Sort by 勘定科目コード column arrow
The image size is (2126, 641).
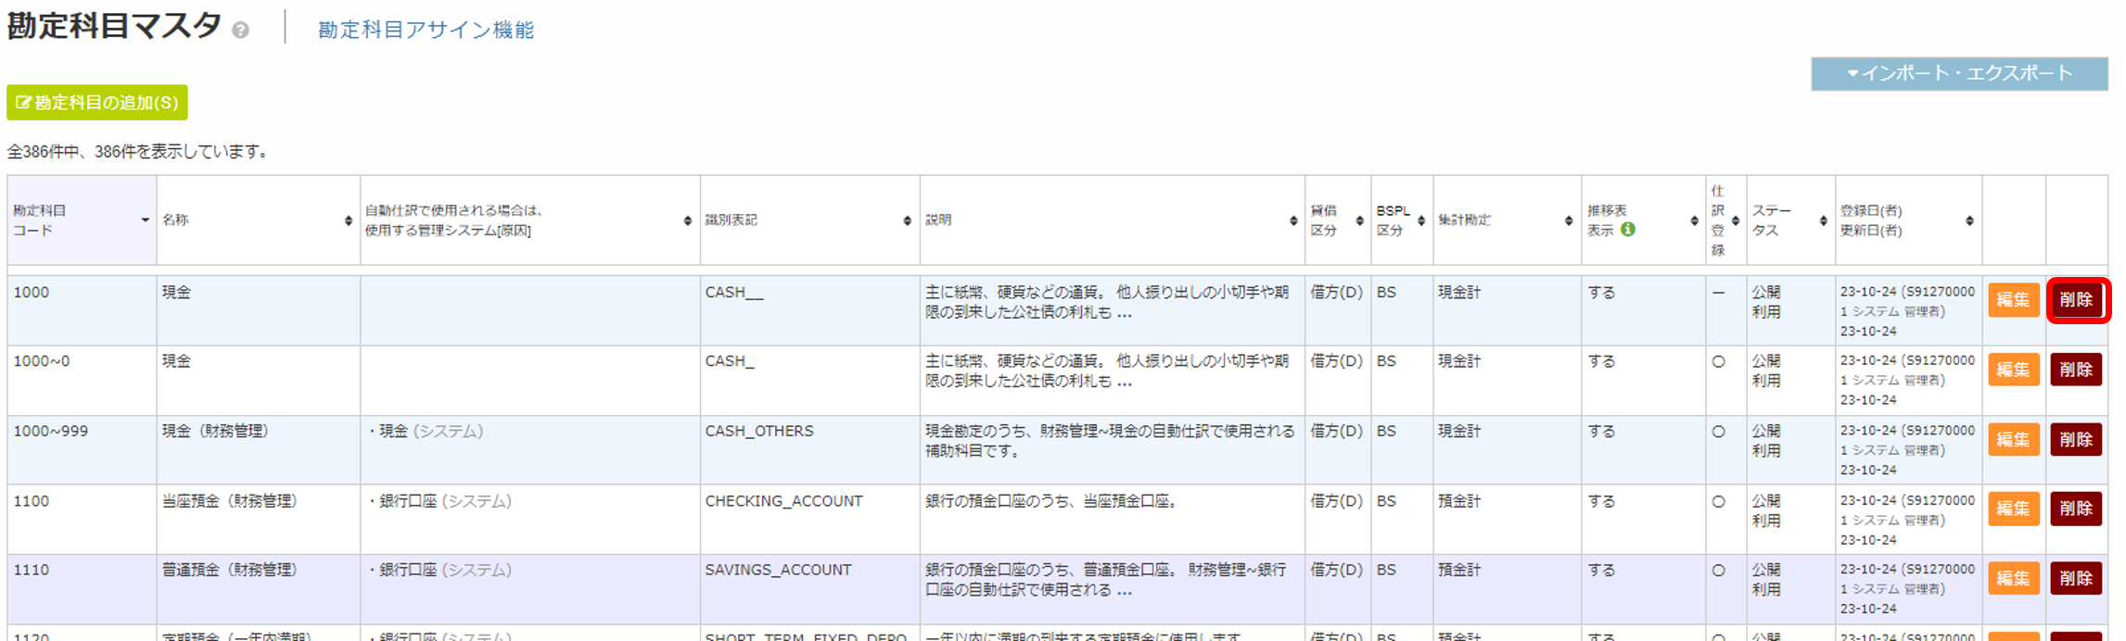(x=145, y=220)
